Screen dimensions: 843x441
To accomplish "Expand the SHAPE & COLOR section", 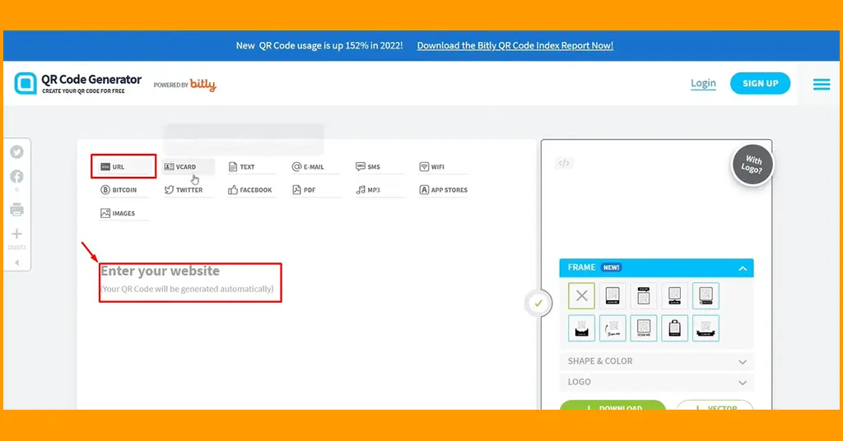I will [656, 361].
